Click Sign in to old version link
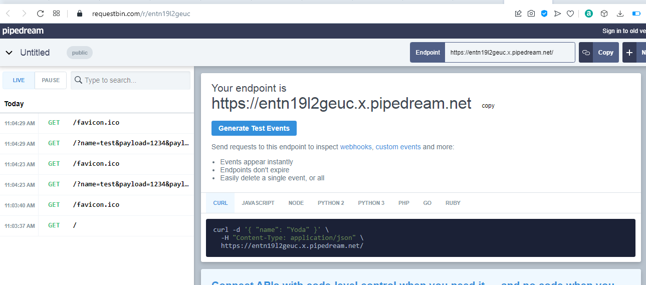646x285 pixels. click(x=624, y=31)
